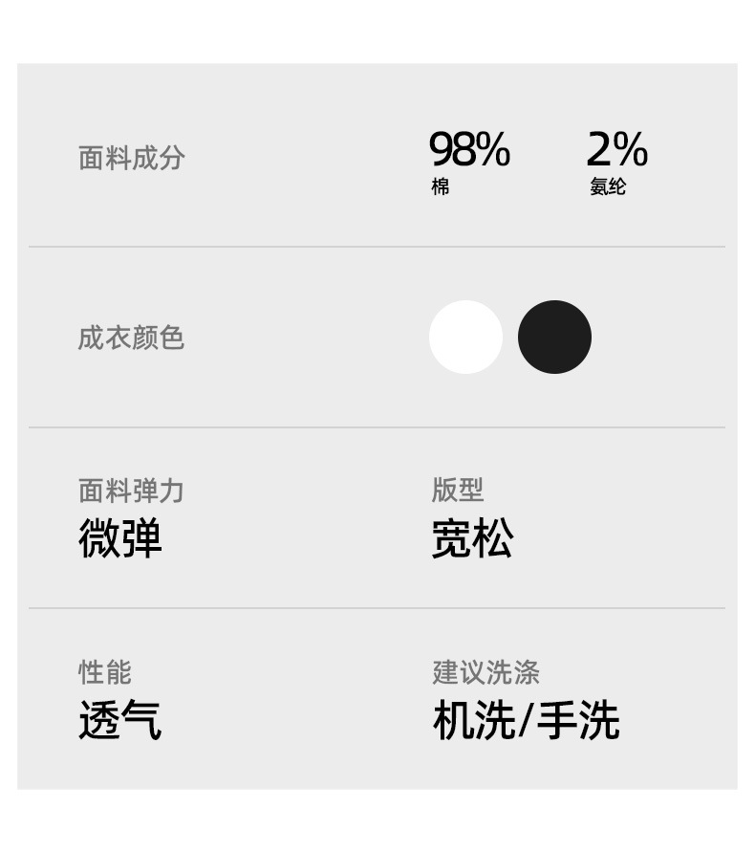This screenshot has height=852, width=755.
Task: Select the 透气 performance value
Action: [120, 720]
